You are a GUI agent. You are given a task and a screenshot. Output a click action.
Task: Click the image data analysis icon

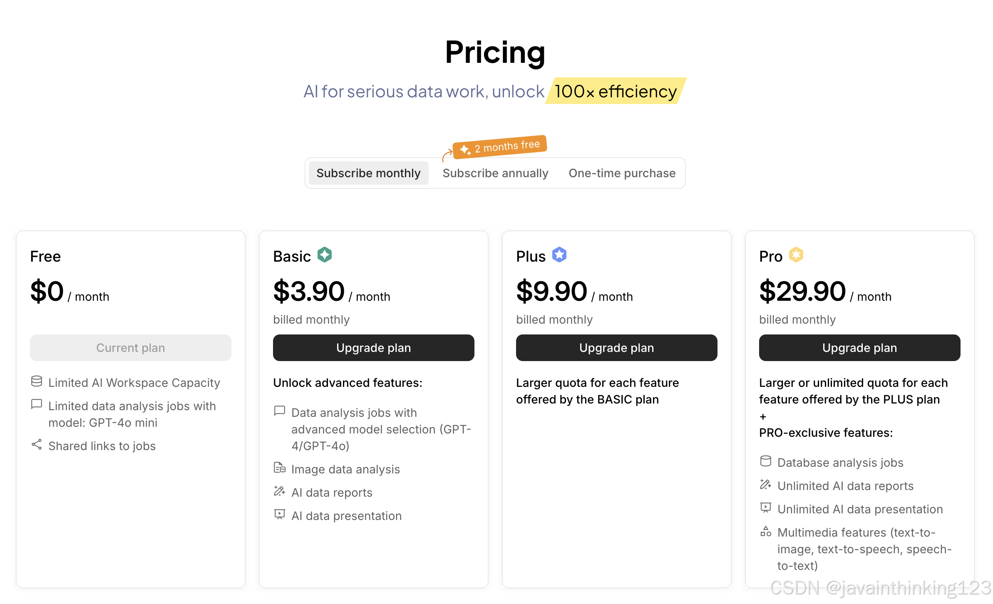[280, 468]
